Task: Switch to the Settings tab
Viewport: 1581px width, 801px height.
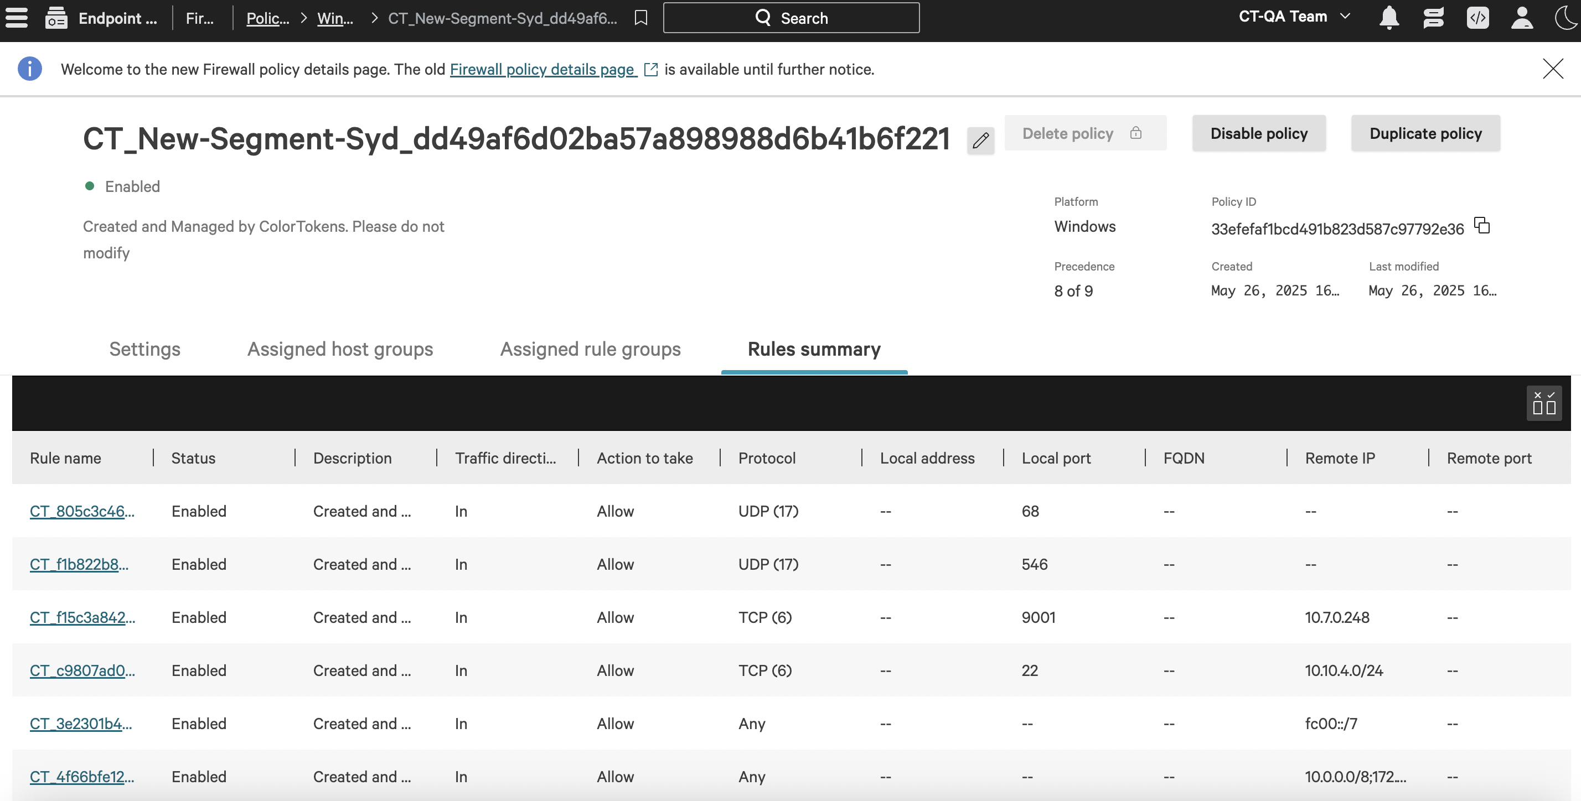Action: (145, 349)
